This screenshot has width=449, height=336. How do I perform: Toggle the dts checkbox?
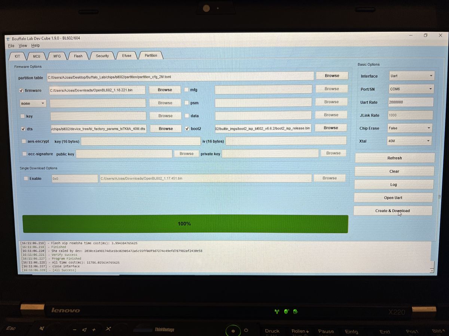coord(23,129)
